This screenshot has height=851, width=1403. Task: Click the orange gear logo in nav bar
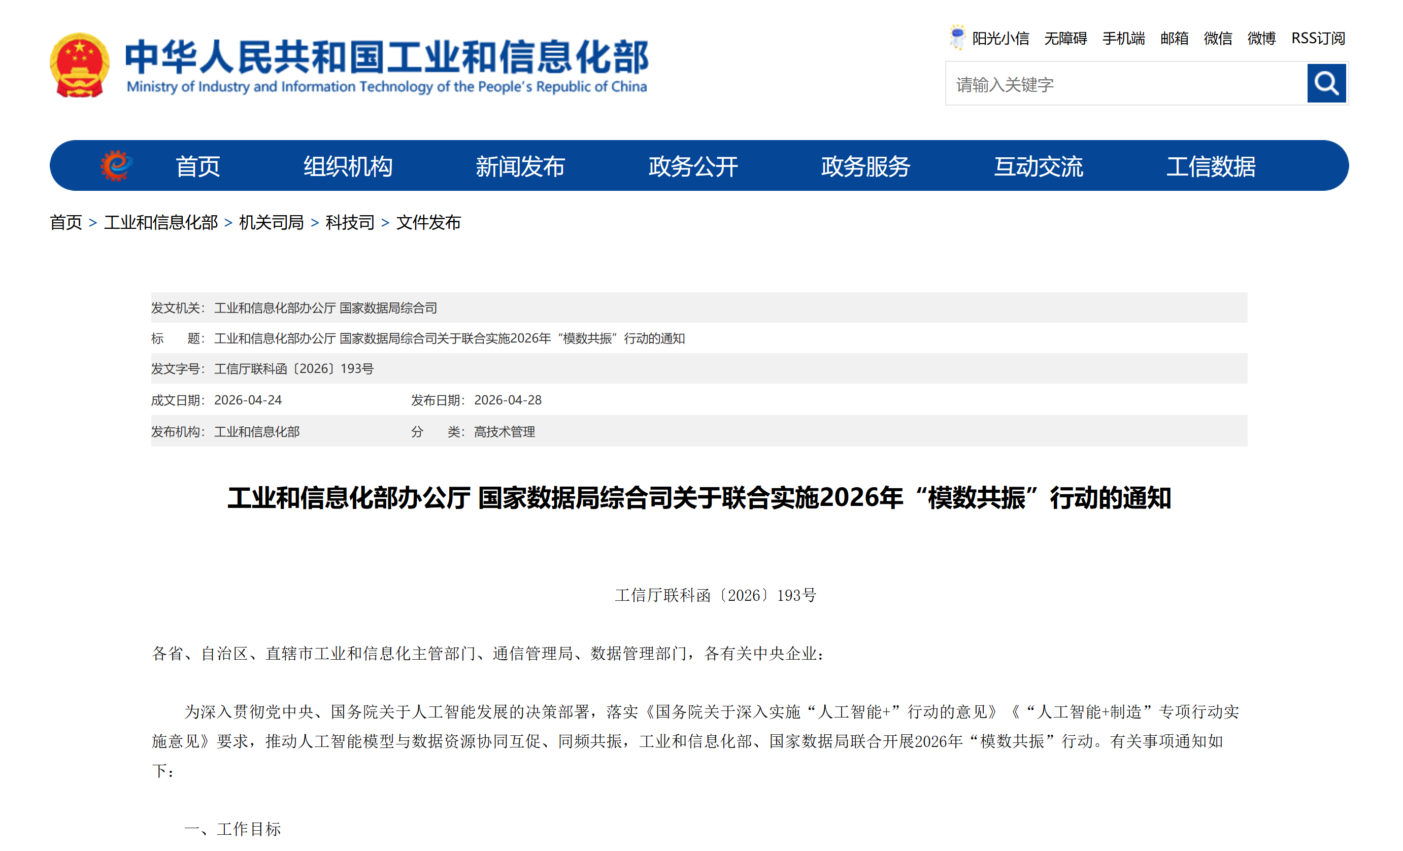pos(116,165)
